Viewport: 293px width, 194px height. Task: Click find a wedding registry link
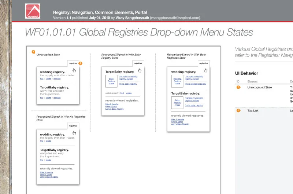click(196, 84)
